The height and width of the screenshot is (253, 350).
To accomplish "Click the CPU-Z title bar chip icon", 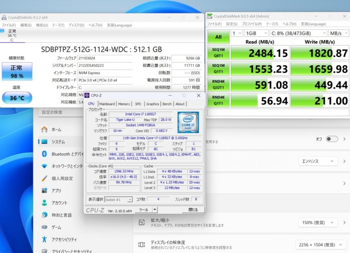I will 87,95.
